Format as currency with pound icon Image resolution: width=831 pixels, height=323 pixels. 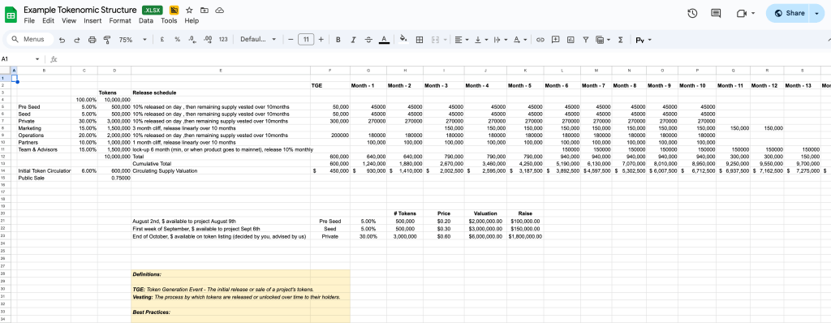point(161,39)
